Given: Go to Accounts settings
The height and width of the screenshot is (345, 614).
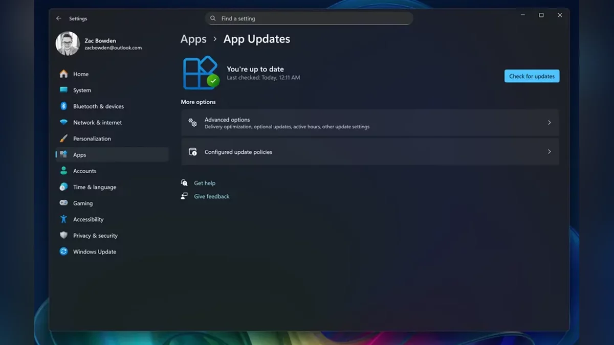Looking at the screenshot, I should [x=112, y=171].
